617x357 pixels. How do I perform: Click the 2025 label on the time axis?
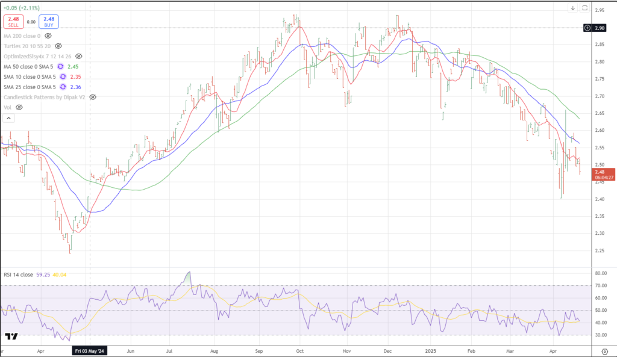(x=430, y=351)
